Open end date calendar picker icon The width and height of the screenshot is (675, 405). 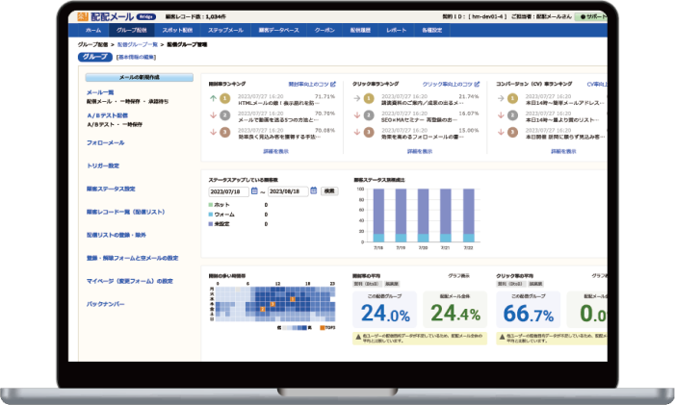pyautogui.click(x=311, y=190)
